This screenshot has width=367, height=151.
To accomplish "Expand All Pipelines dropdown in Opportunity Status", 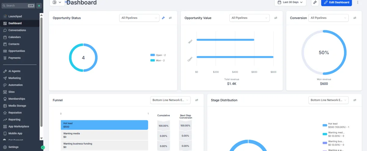I will [139, 18].
